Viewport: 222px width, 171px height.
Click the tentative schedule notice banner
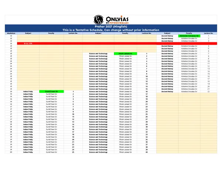(111, 30)
